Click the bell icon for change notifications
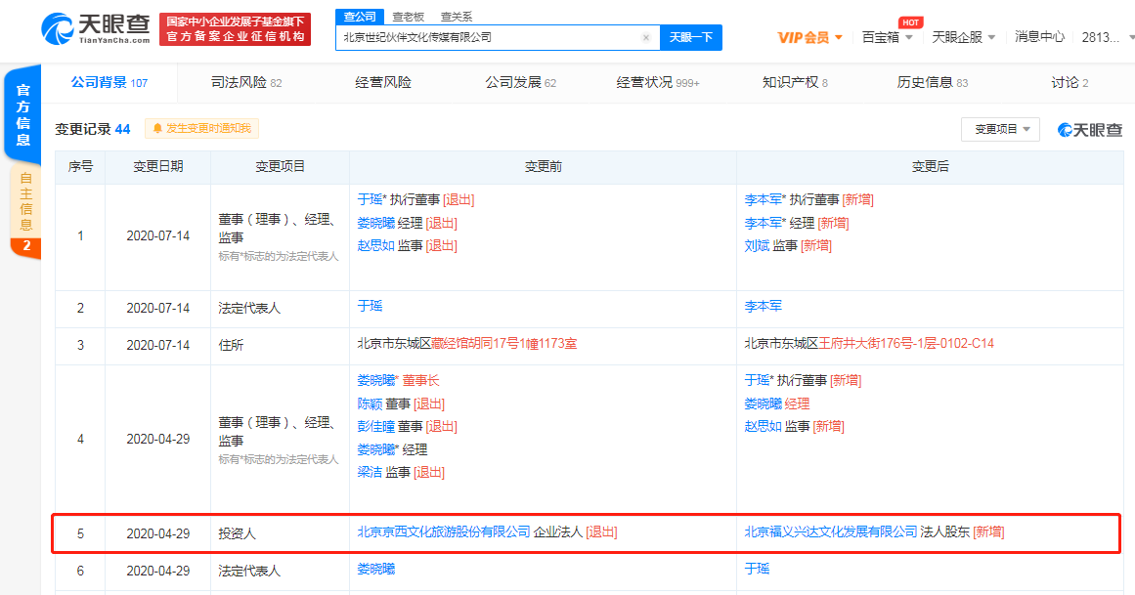The height and width of the screenshot is (595, 1135). (157, 129)
